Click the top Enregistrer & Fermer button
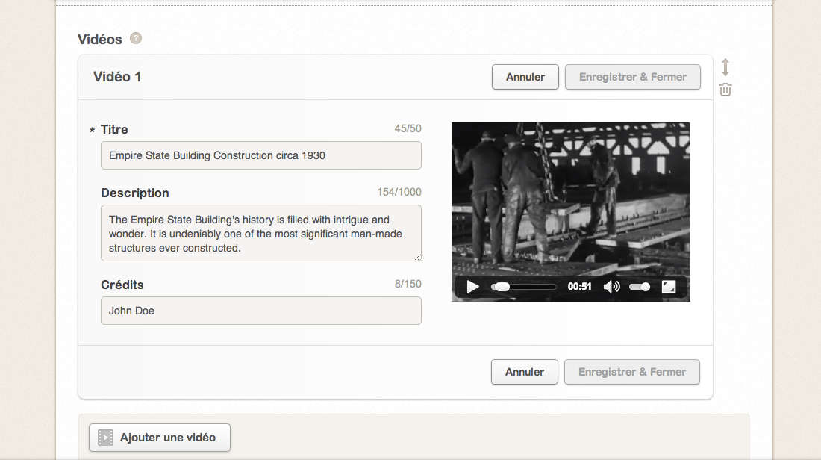 (632, 77)
